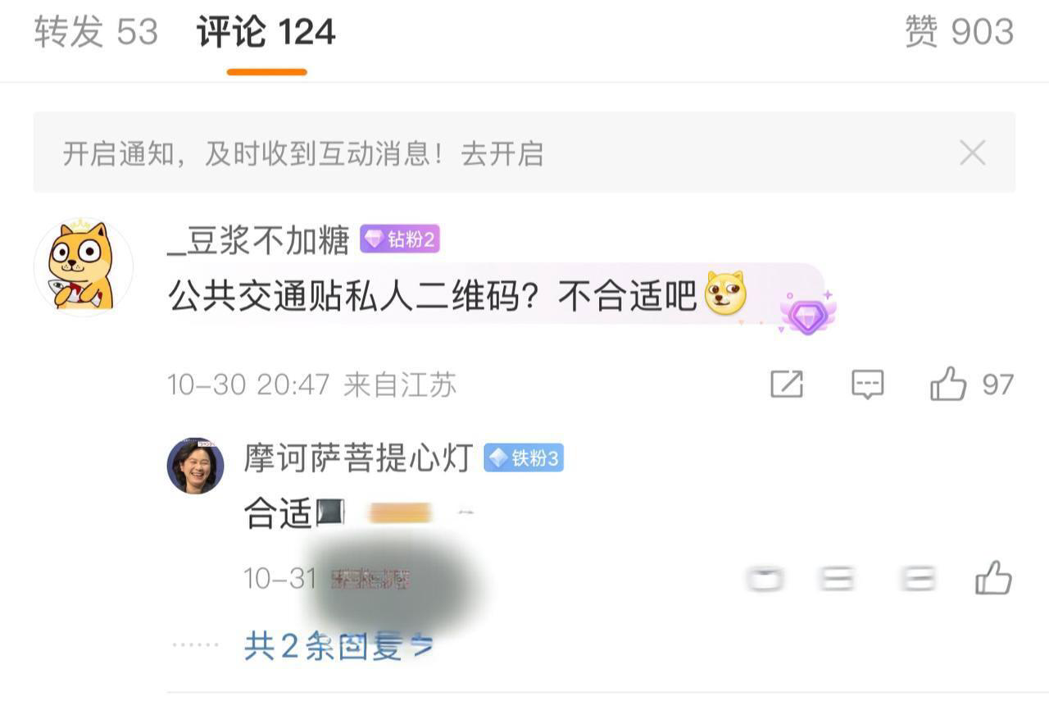This screenshot has width=1049, height=701.
Task: Tap 去开启 to enable notifications
Action: pos(502,153)
